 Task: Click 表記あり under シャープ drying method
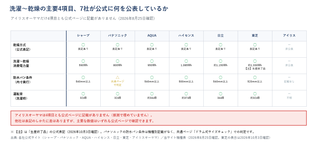(x=83, y=49)
